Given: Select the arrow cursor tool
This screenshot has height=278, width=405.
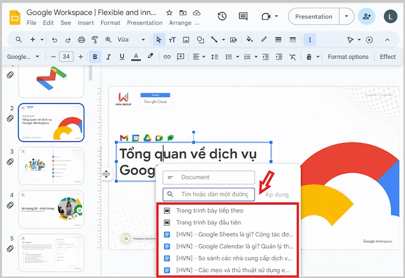Looking at the screenshot, I should click(x=159, y=40).
